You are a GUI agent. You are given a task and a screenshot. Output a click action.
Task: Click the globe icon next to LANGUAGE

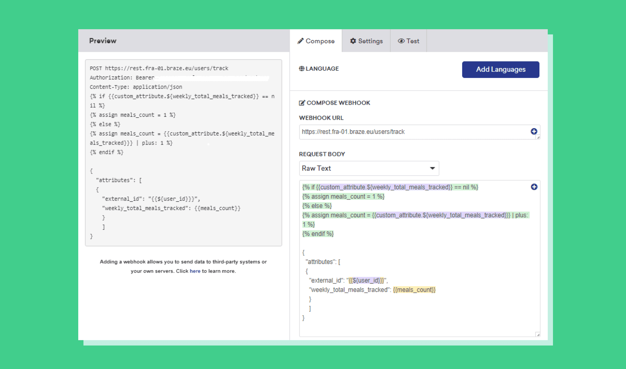(301, 68)
